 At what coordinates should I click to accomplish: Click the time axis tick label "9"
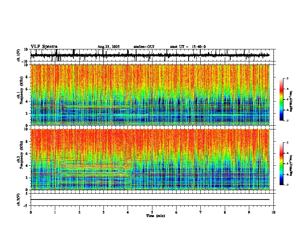click(x=249, y=212)
